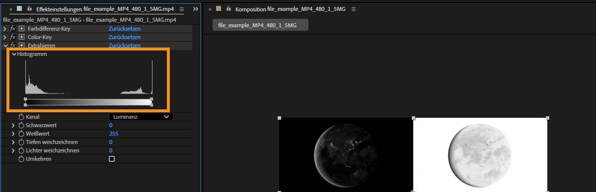This screenshot has height=192, width=596.
Task: Close the Komposition panel tab
Action: click(210, 9)
